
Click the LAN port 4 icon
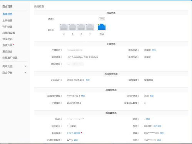tap(64, 27)
